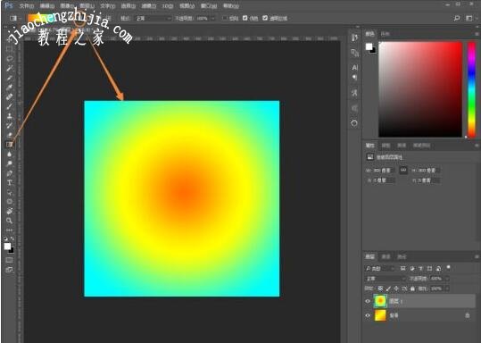Select the Gradient tool in left toolbar

[10, 145]
